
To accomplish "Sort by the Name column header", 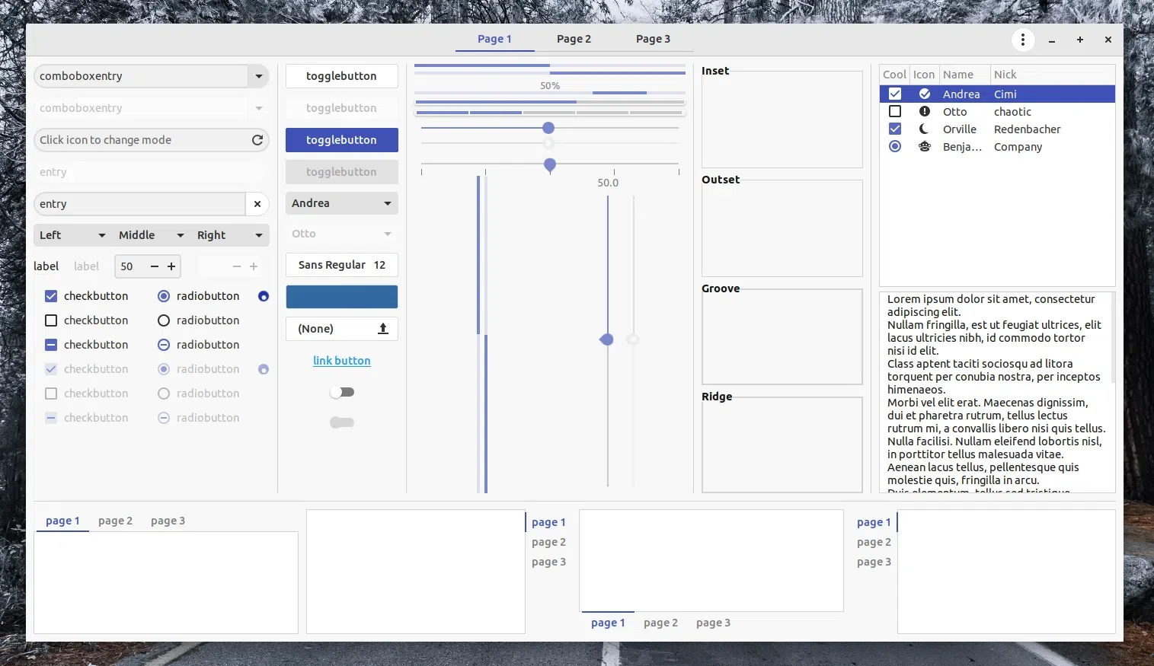I will click(x=964, y=75).
